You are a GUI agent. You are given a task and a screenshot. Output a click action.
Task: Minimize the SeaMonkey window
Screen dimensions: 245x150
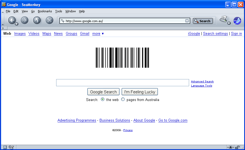pos(228,5)
